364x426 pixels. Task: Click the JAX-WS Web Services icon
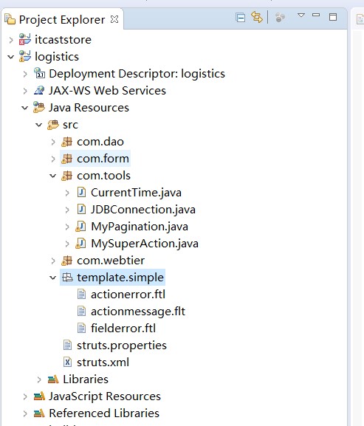click(x=39, y=91)
